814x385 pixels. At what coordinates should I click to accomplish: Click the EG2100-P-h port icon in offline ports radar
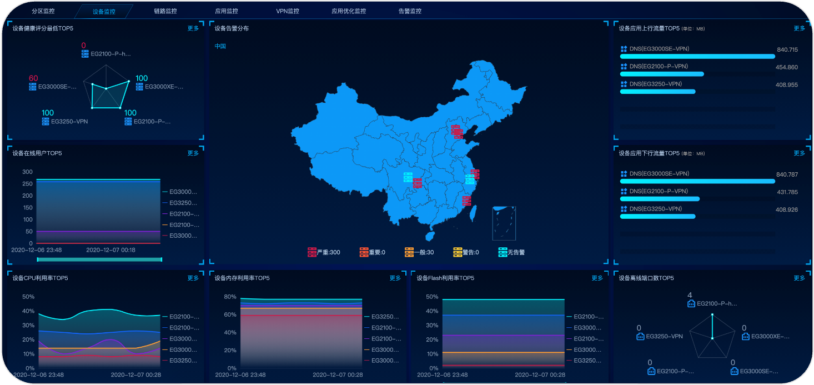(691, 304)
